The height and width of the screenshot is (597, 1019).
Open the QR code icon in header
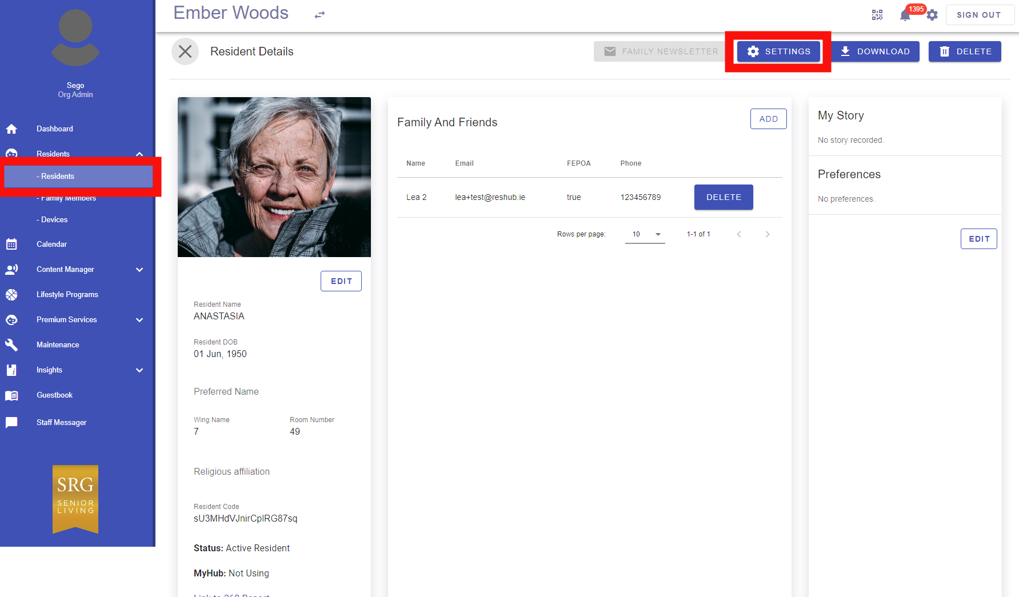click(x=877, y=15)
